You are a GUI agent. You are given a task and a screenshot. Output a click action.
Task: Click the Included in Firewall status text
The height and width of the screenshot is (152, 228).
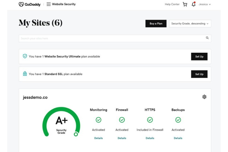click(x=150, y=130)
